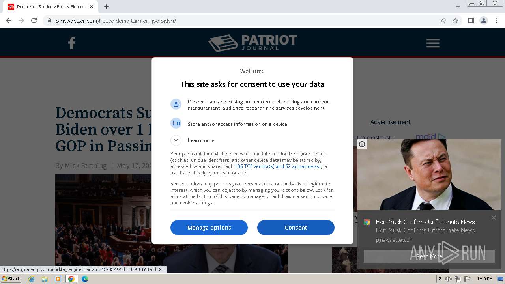Open the 136 TCF vendors and ad partners link
The height and width of the screenshot is (284, 505).
278,166
